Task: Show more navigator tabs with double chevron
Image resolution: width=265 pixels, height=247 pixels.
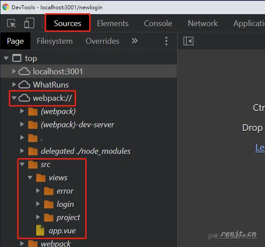Action: pos(135,41)
